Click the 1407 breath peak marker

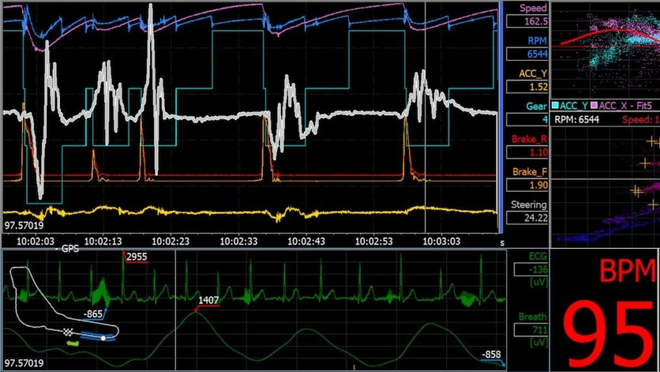(x=208, y=301)
